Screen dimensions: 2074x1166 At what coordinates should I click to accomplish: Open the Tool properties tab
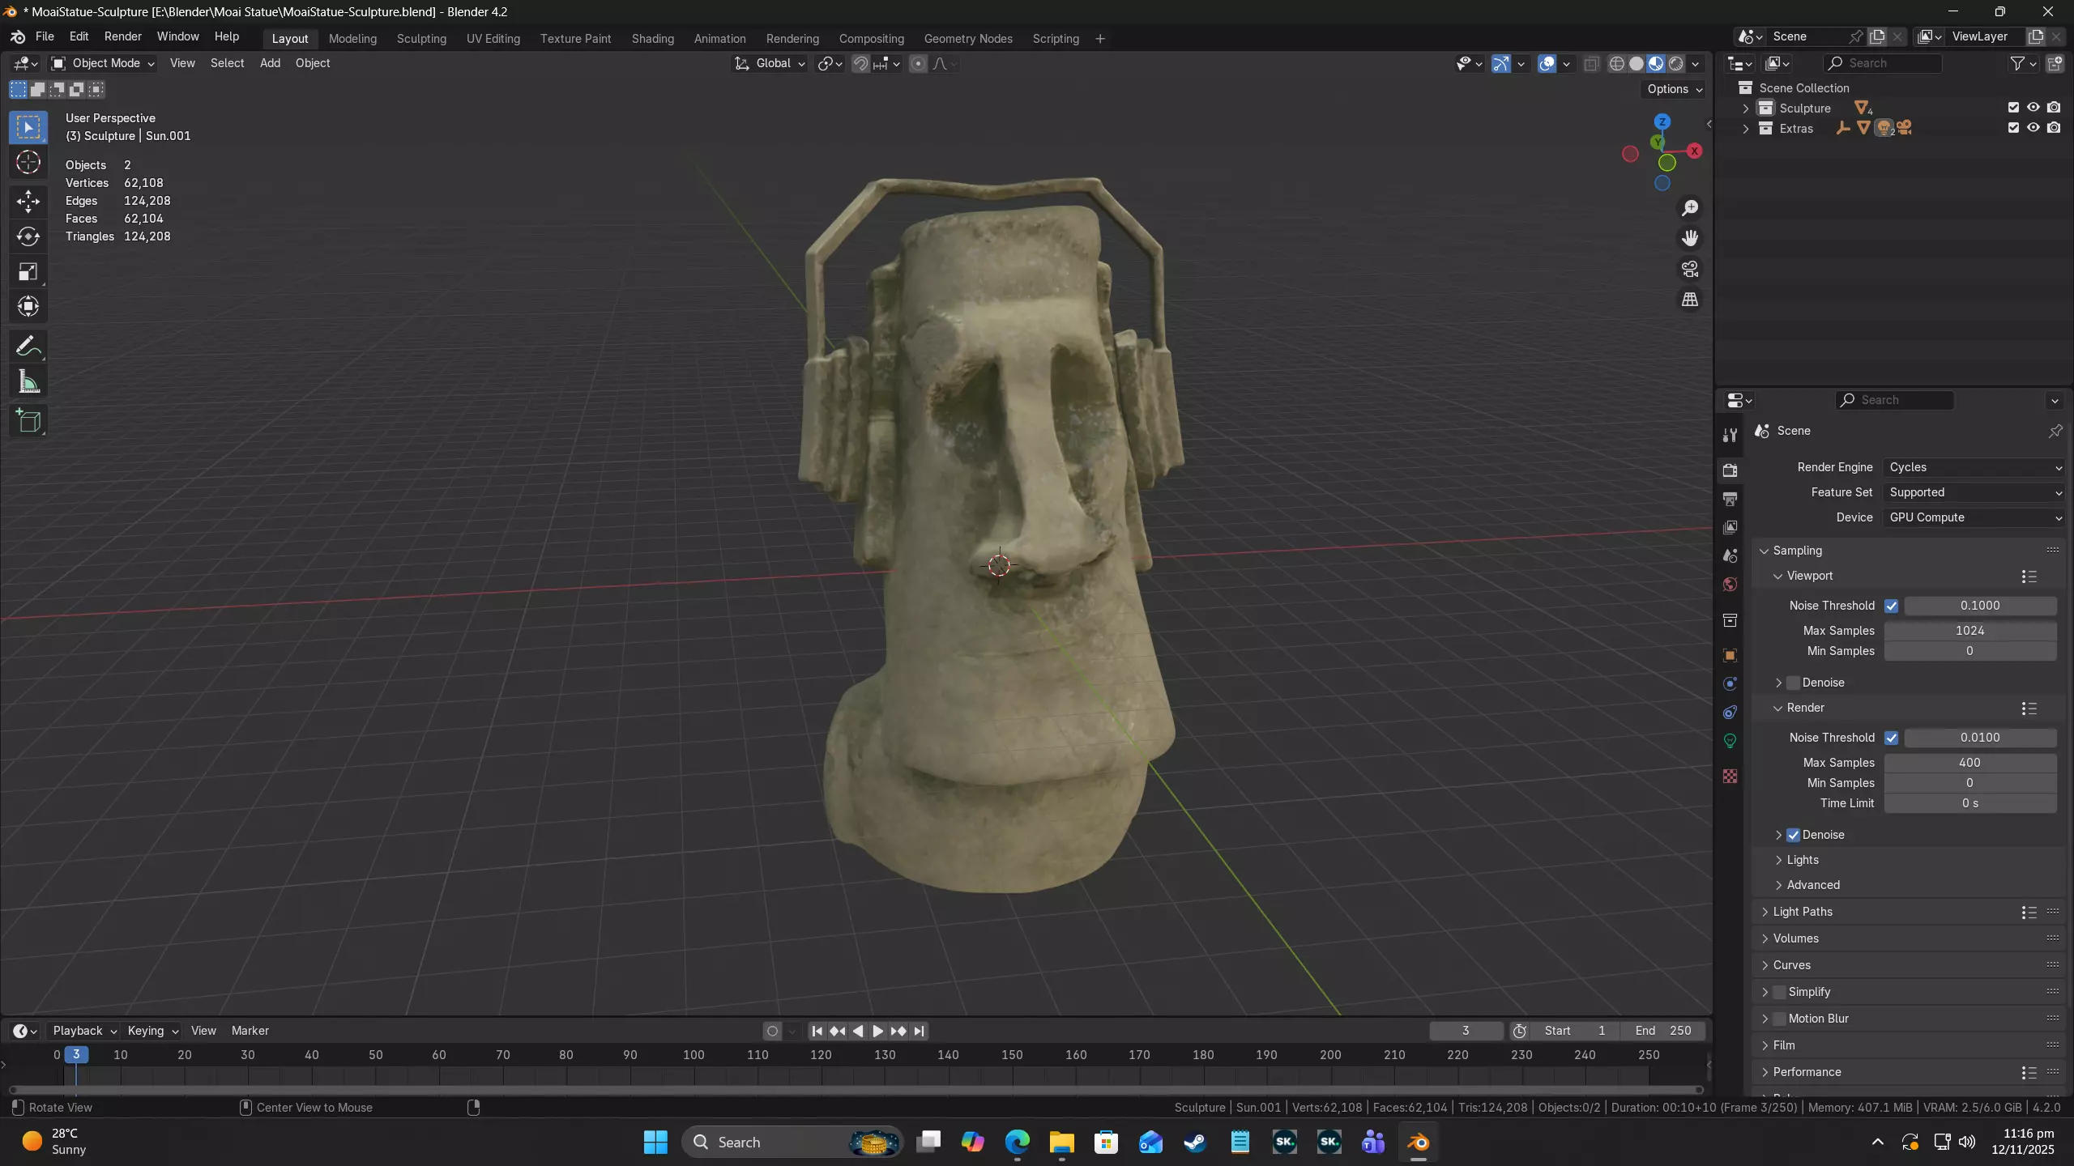click(x=1730, y=435)
